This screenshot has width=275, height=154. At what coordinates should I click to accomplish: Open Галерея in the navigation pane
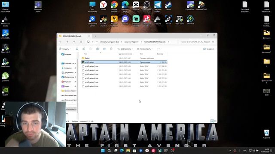(66, 54)
